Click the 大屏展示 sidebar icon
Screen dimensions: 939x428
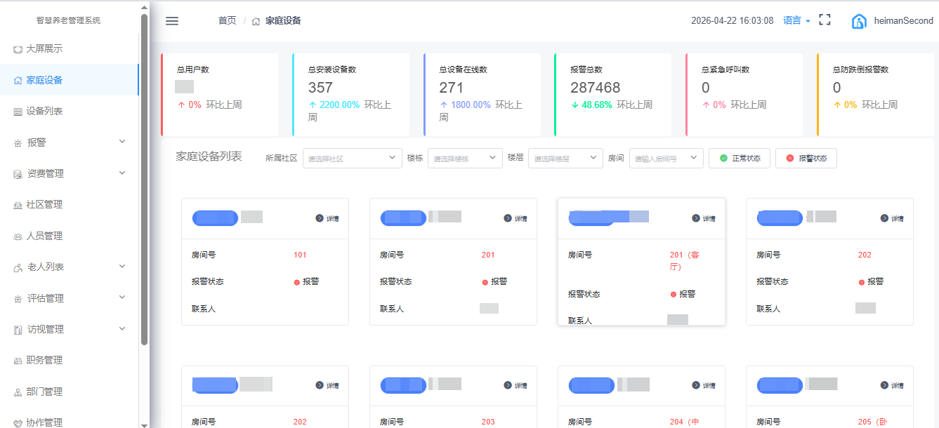[x=18, y=49]
